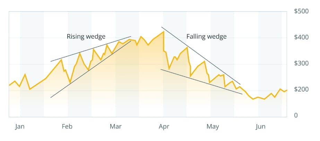
Task: Click the rising wedge upper trendline
Action: (x=91, y=49)
